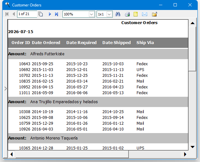The height and width of the screenshot is (162, 200).
Task: Click the "Date Required" column header
Action: (81, 42)
